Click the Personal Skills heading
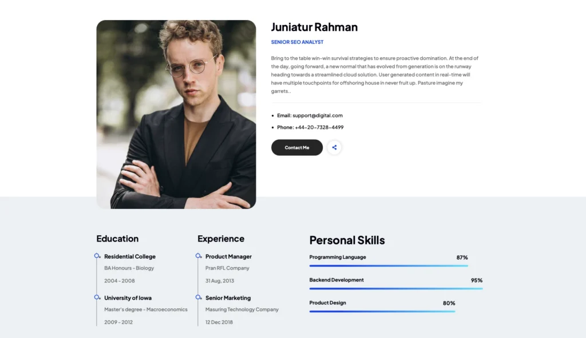This screenshot has width=586, height=338. point(347,240)
